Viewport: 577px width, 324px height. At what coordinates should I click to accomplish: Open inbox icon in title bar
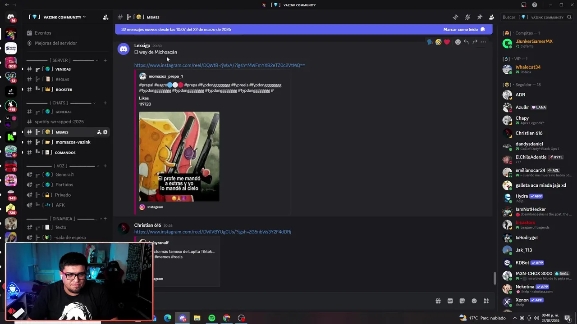tap(524, 5)
